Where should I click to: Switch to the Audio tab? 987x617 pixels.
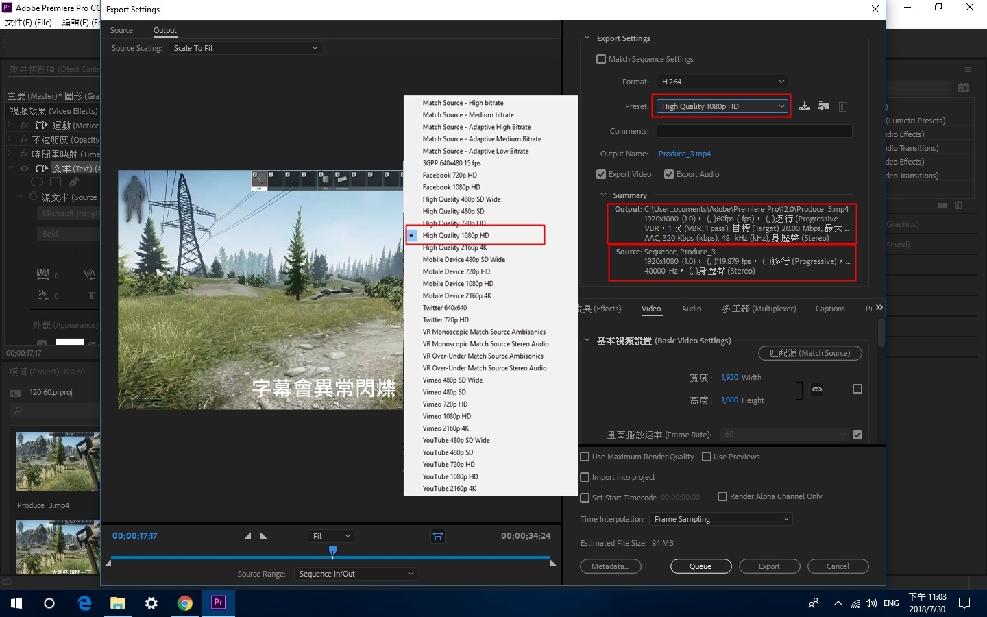point(692,308)
